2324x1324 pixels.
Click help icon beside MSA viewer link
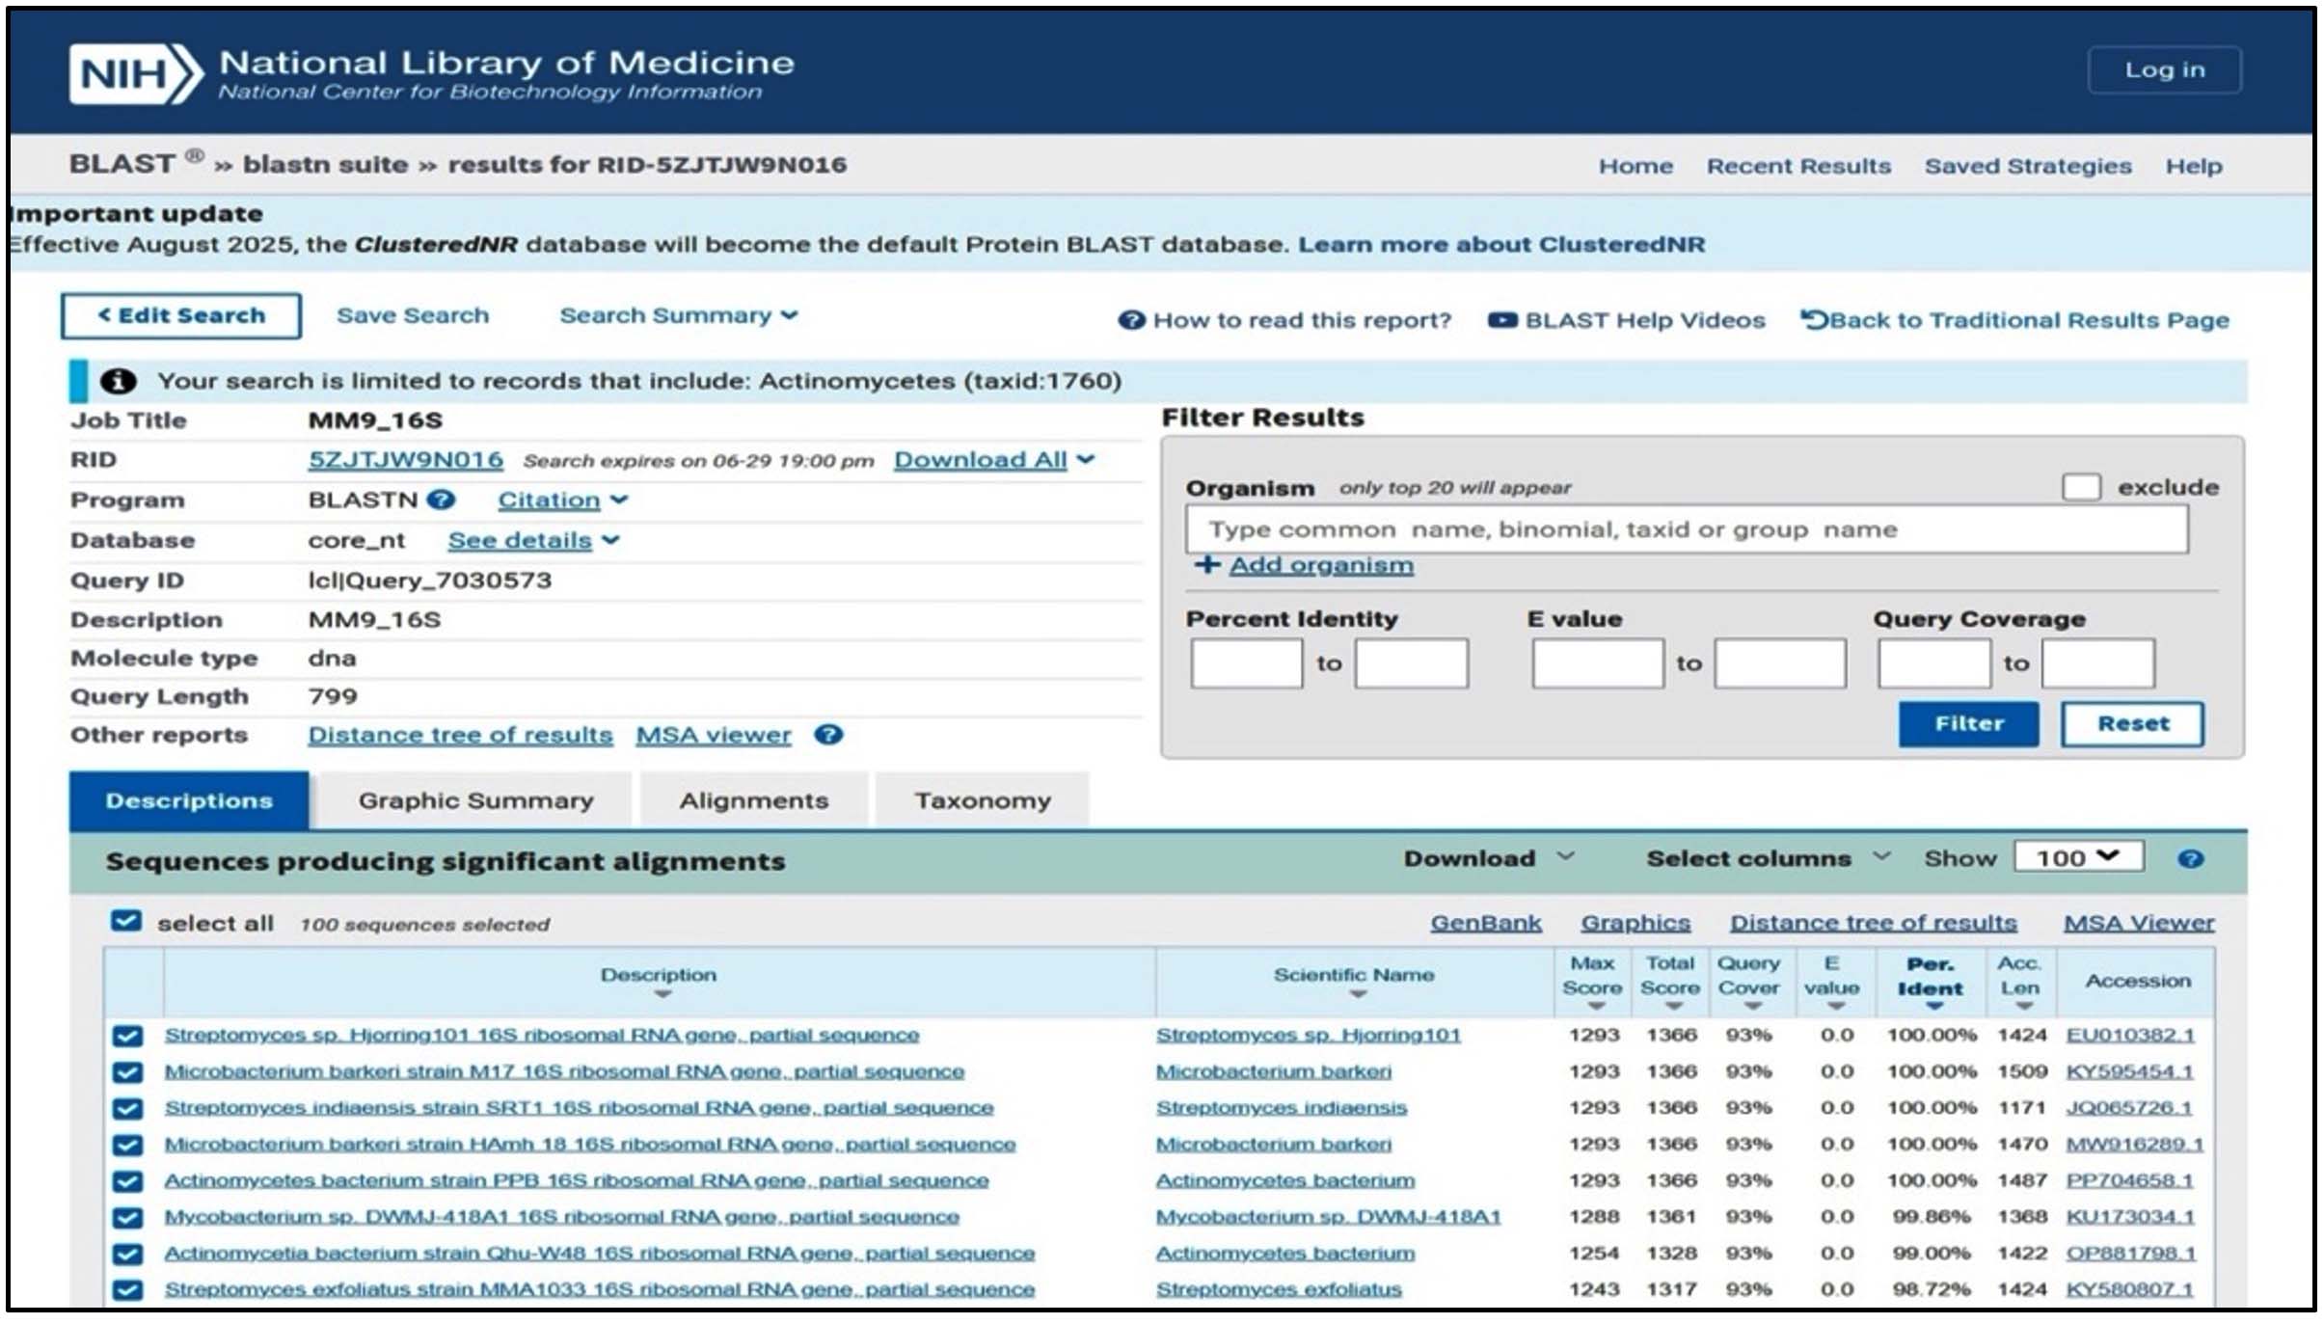point(828,735)
